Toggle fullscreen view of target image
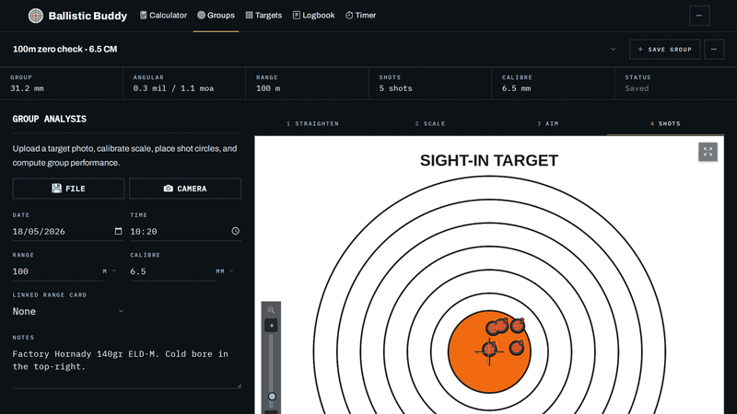The image size is (737, 414). 708,152
